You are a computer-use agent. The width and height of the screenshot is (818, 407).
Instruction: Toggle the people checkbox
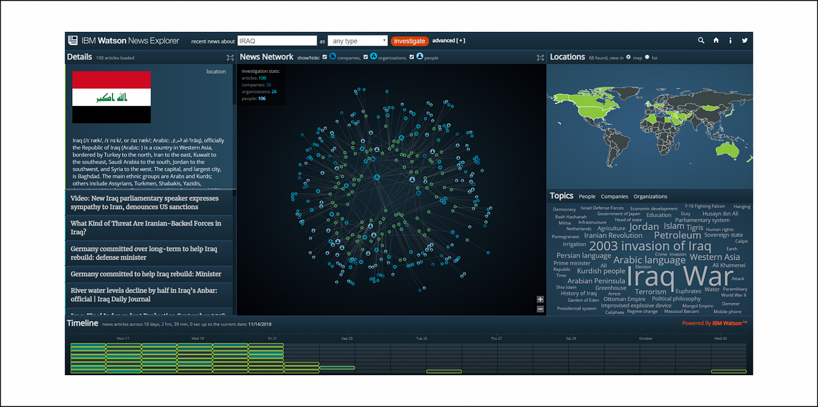click(412, 57)
